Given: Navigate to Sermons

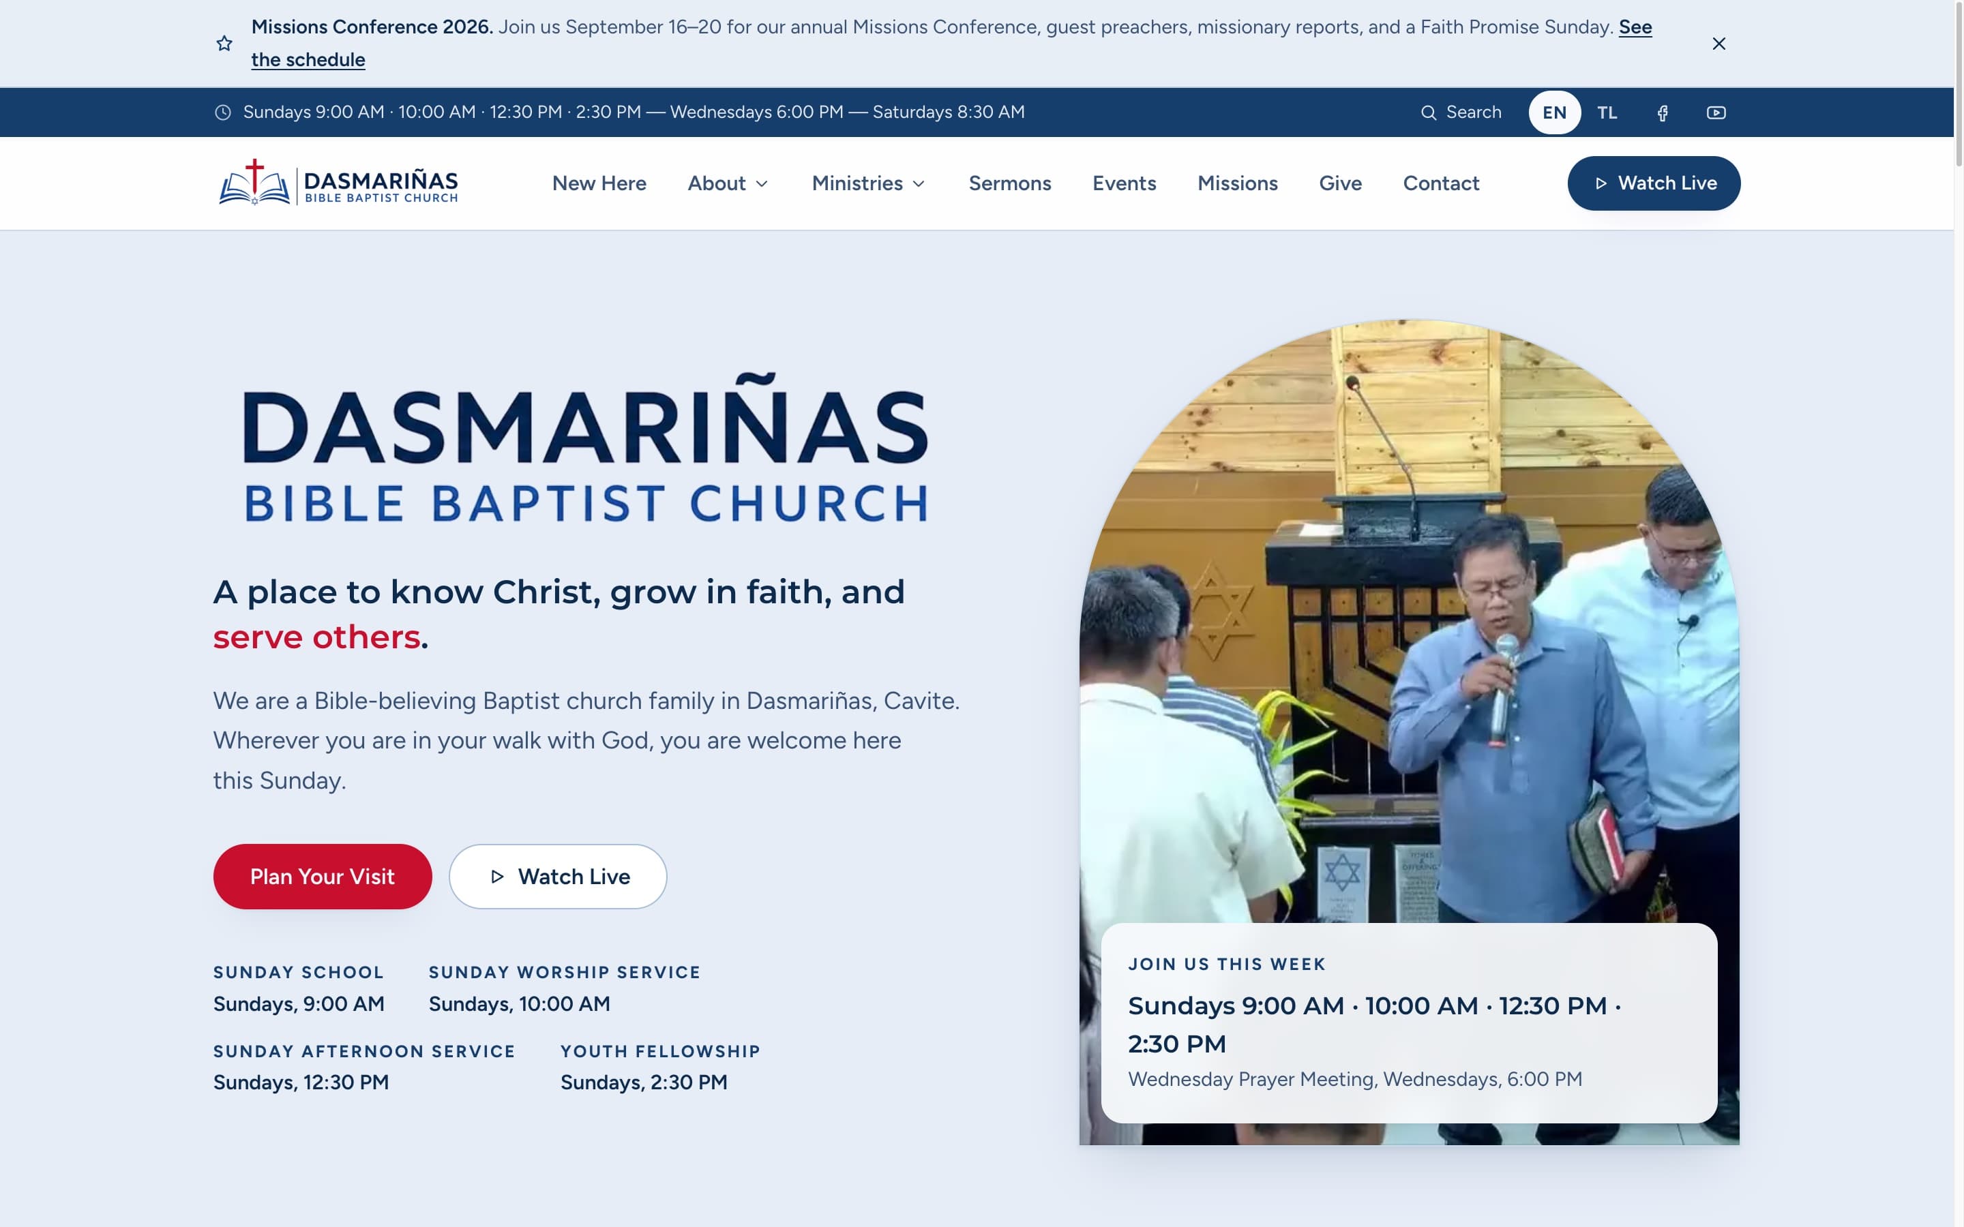Looking at the screenshot, I should point(1009,183).
